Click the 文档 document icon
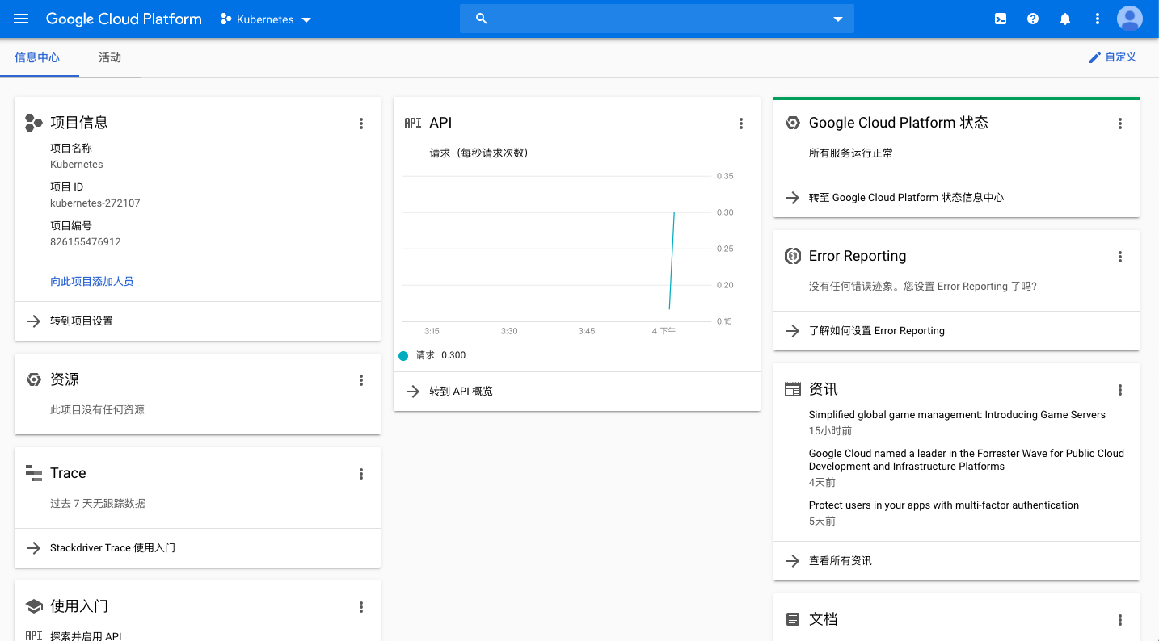Screen dimensions: 1159x641 [793, 619]
